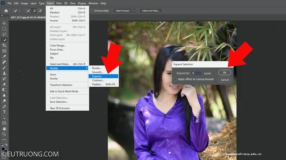The width and height of the screenshot is (286, 160).
Task: Expand the Modify submenu
Action: click(x=67, y=68)
